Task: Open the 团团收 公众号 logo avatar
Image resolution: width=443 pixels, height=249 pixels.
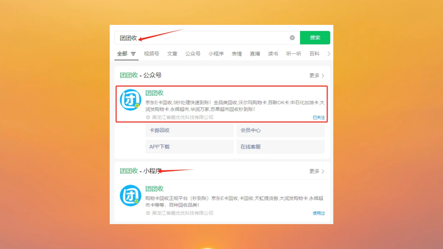Action: [130, 100]
